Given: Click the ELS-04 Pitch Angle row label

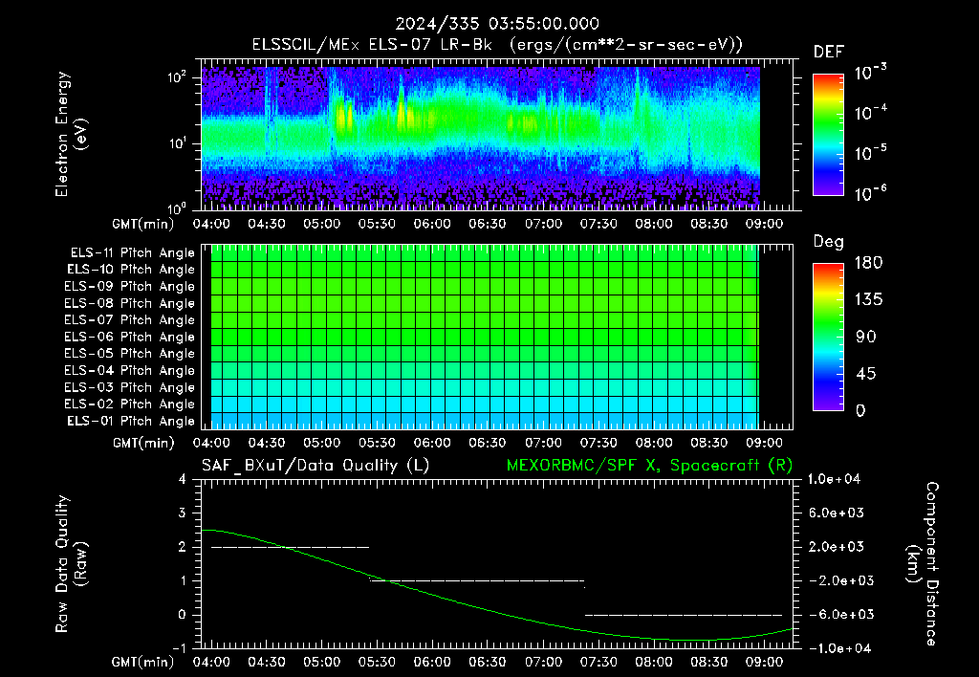Looking at the screenshot, I should [x=130, y=370].
